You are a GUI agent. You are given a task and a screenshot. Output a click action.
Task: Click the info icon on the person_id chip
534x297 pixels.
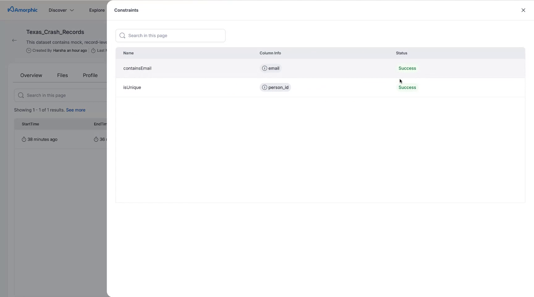pos(265,87)
